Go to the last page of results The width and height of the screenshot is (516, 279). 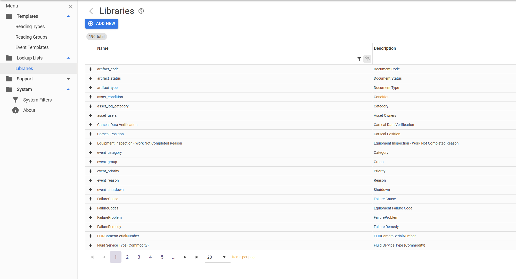coord(197,257)
